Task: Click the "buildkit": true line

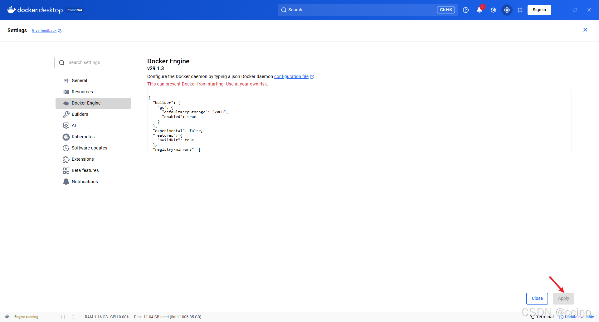Action: (176, 140)
